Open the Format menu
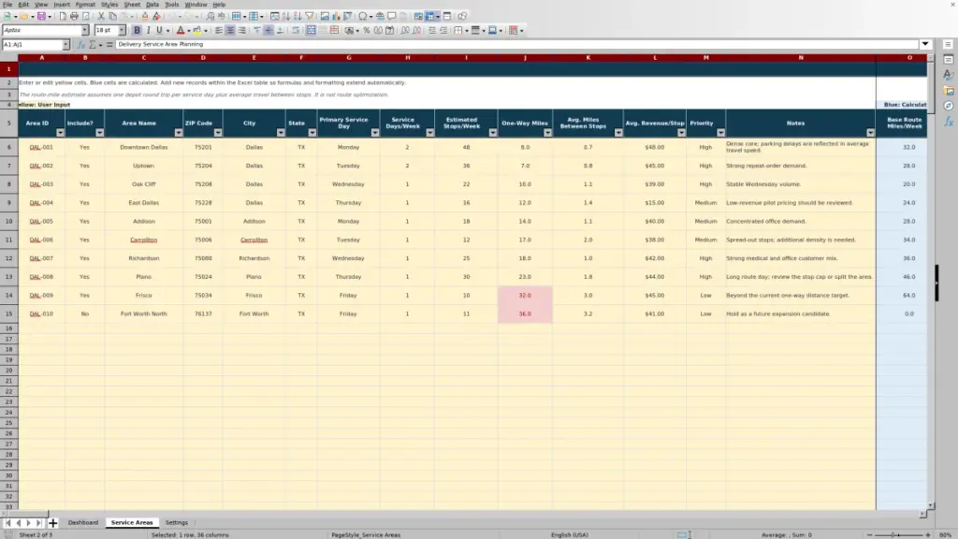This screenshot has height=539, width=958. (x=85, y=5)
